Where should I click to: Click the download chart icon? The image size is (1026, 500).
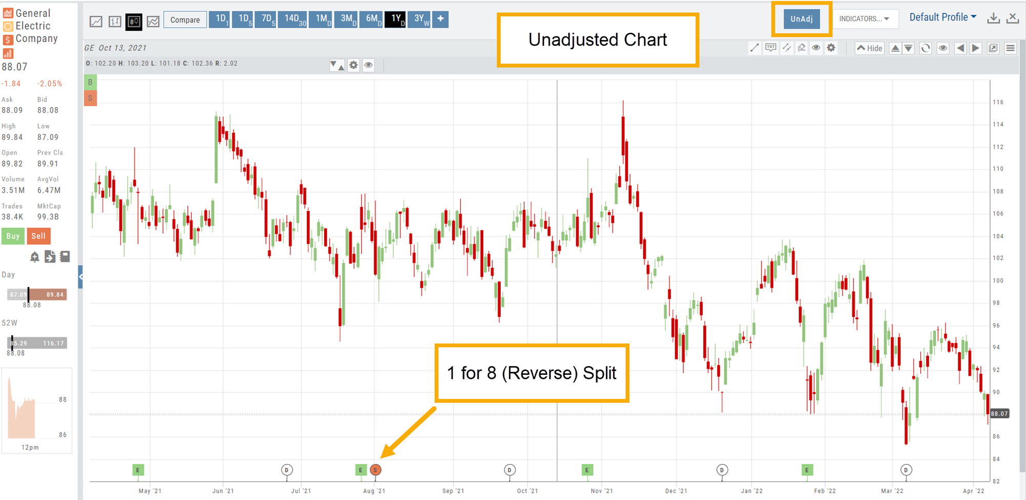click(993, 18)
